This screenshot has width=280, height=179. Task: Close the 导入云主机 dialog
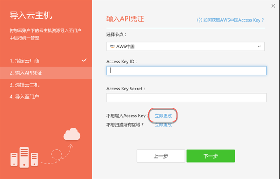point(272,5)
